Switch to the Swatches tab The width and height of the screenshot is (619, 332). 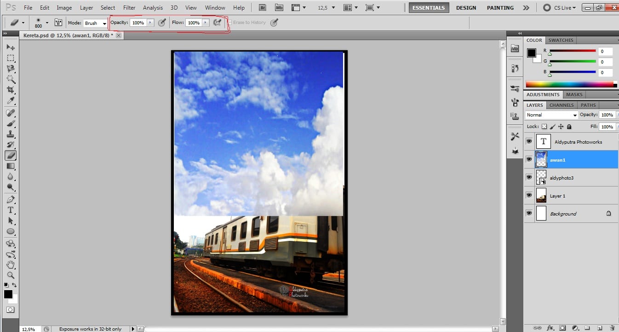[561, 40]
